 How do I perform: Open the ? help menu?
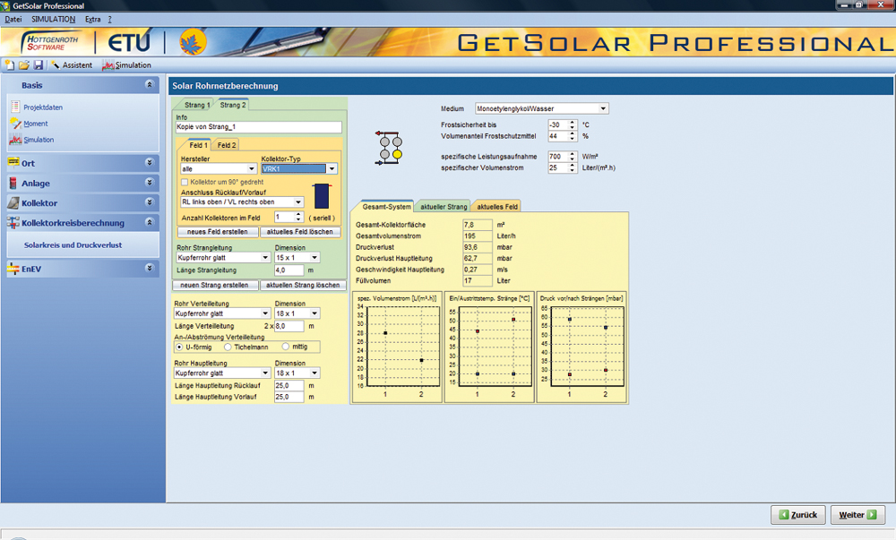click(x=109, y=20)
